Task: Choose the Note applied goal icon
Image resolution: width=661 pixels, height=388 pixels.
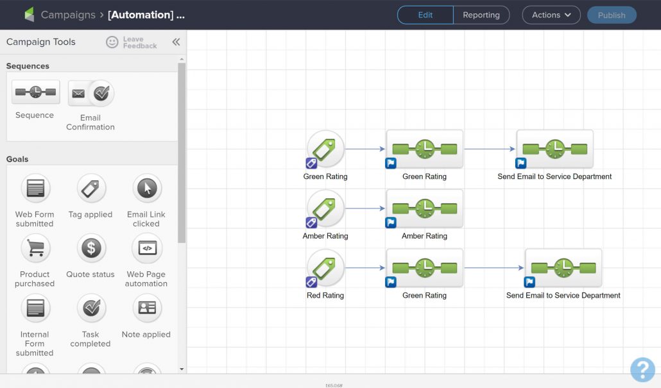Action: [x=147, y=308]
